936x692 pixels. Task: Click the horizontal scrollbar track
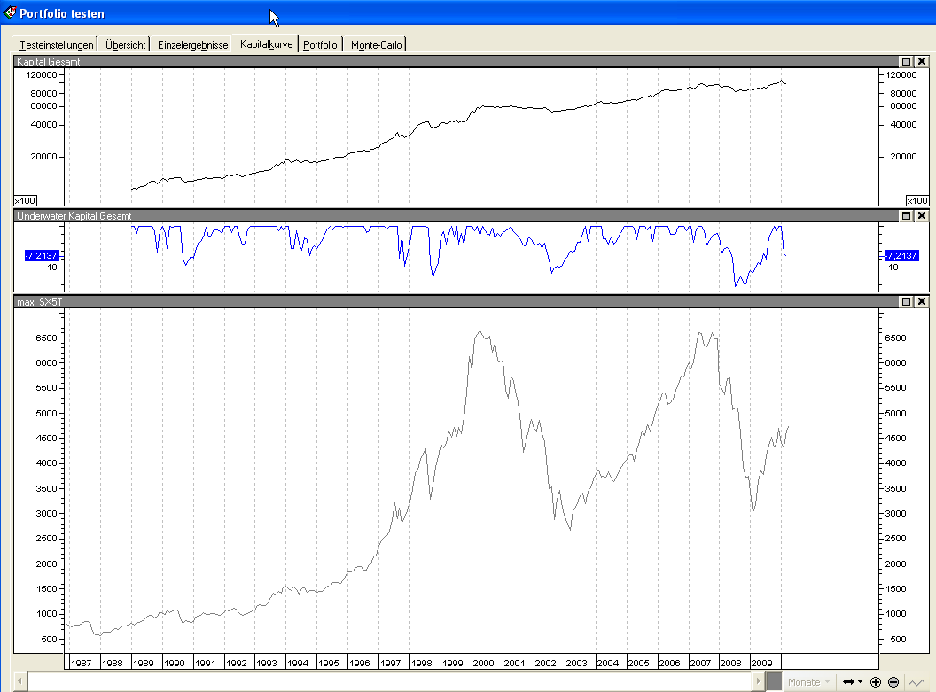389,680
